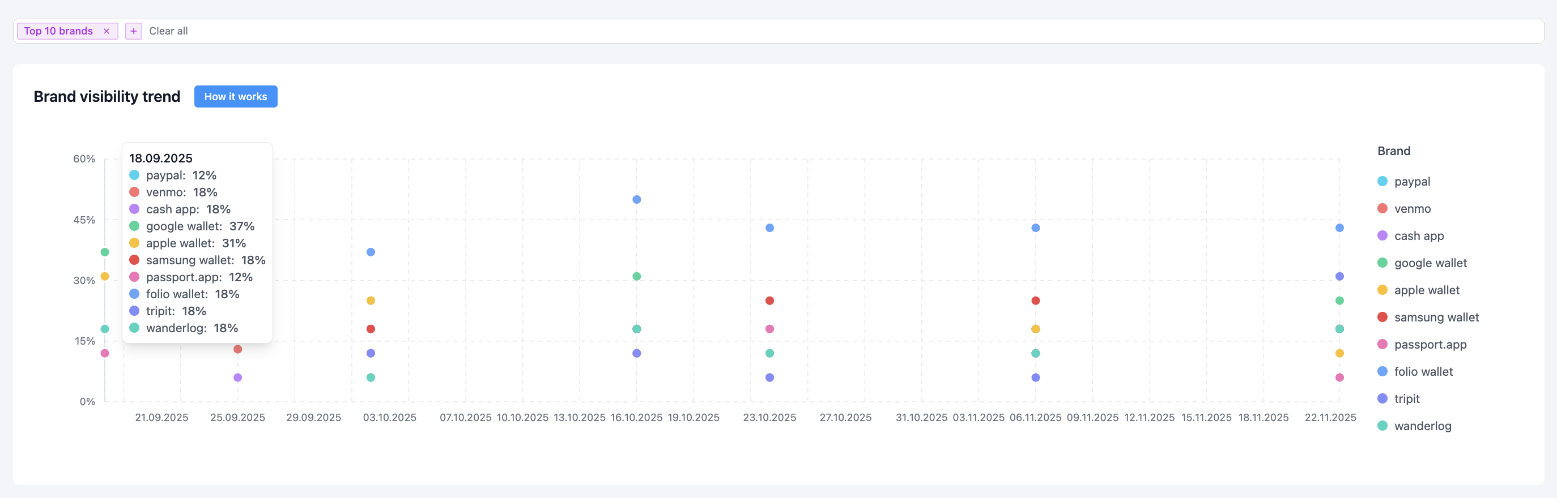Click the pink passport.app point at chart's left edge
The height and width of the screenshot is (498, 1557).
click(105, 353)
